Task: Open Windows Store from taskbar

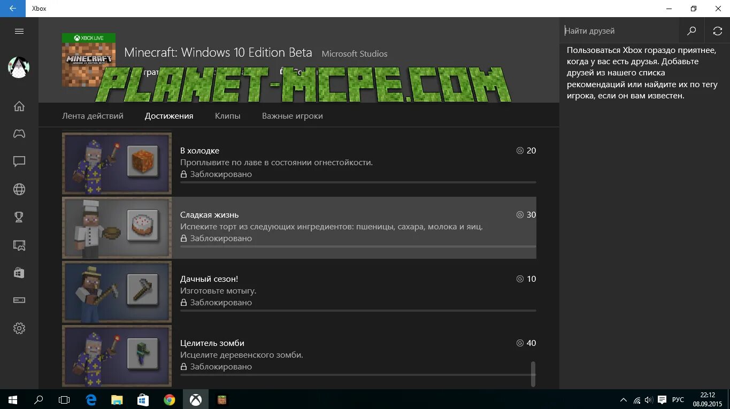Action: click(x=143, y=399)
